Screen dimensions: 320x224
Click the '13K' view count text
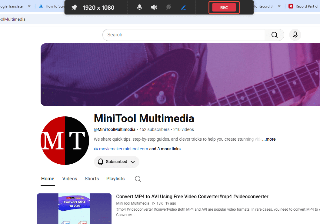coord(160,203)
